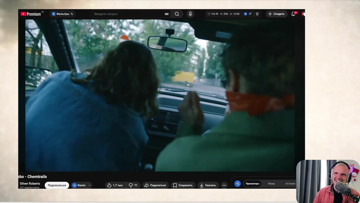Start voice search with the microphone icon
360x203 pixels.
pyautogui.click(x=190, y=14)
